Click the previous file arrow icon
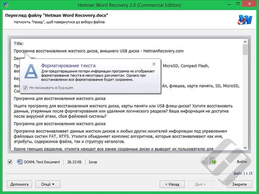The image size is (259, 194). coord(204,161)
